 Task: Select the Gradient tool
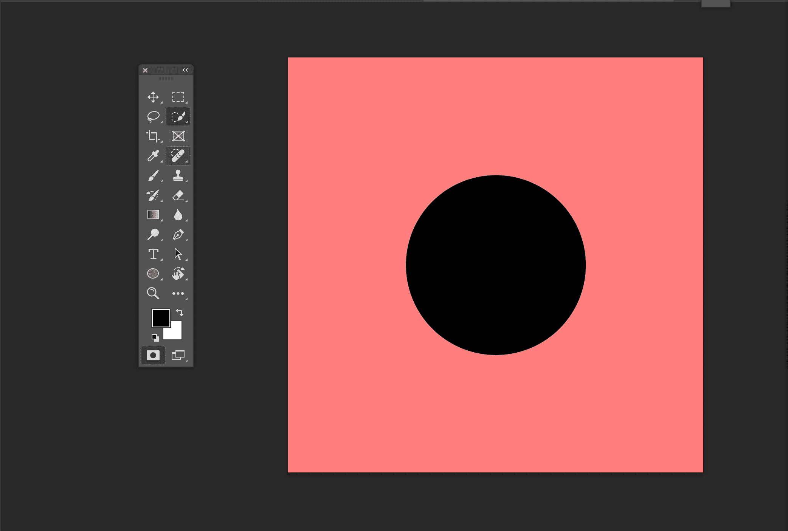pyautogui.click(x=153, y=215)
